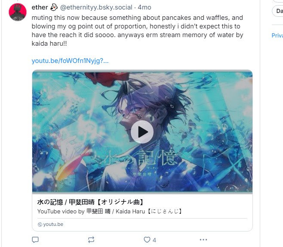Click the youtu.be domain footer text
This screenshot has height=247, width=283.
click(x=53, y=225)
